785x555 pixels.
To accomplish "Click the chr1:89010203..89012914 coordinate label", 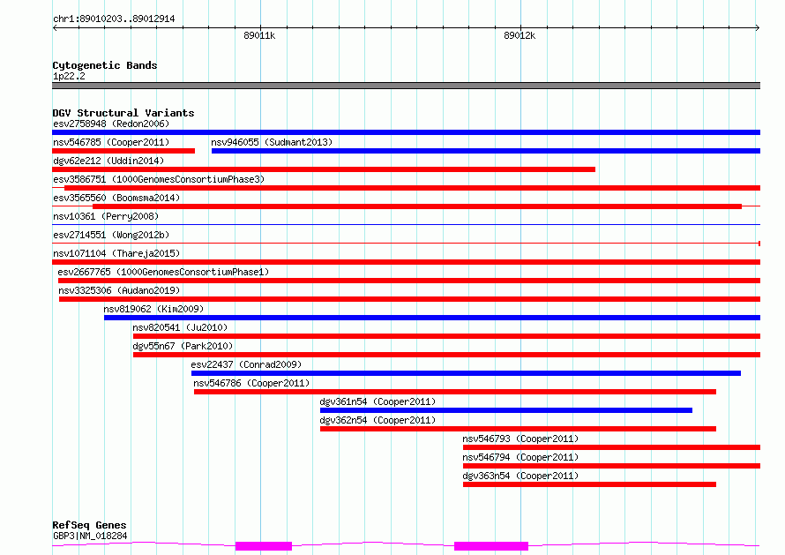I will [114, 19].
